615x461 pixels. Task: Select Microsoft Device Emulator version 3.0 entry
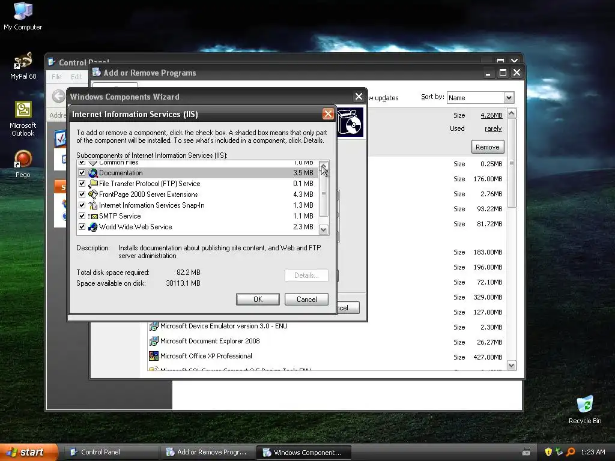tap(223, 326)
